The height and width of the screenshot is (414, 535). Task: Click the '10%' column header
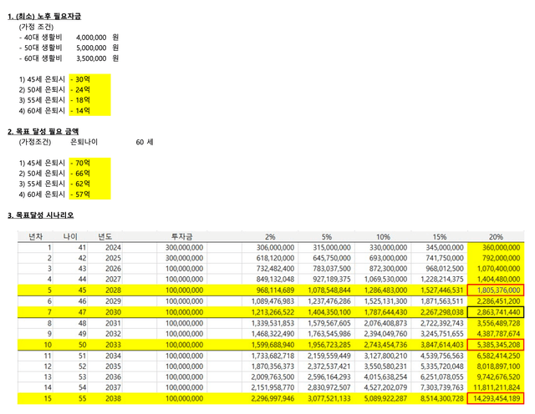coord(383,237)
